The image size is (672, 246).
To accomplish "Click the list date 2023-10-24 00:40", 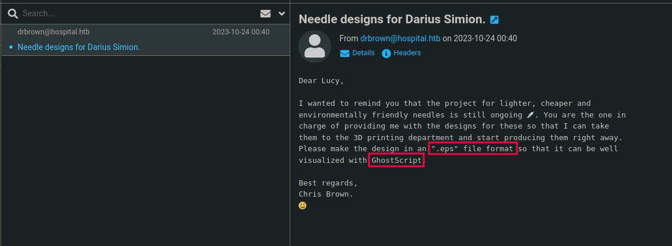I will point(241,32).
